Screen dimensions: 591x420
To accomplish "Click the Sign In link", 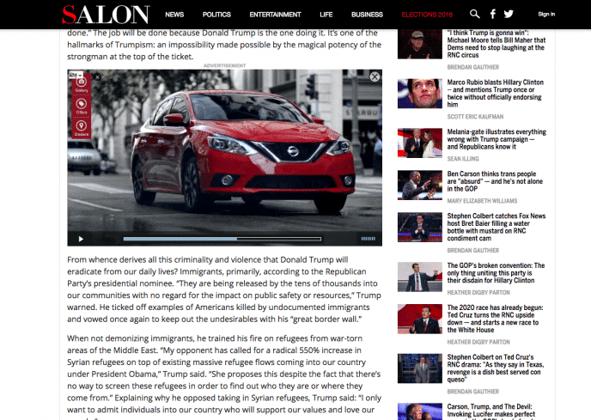I will [x=546, y=15].
